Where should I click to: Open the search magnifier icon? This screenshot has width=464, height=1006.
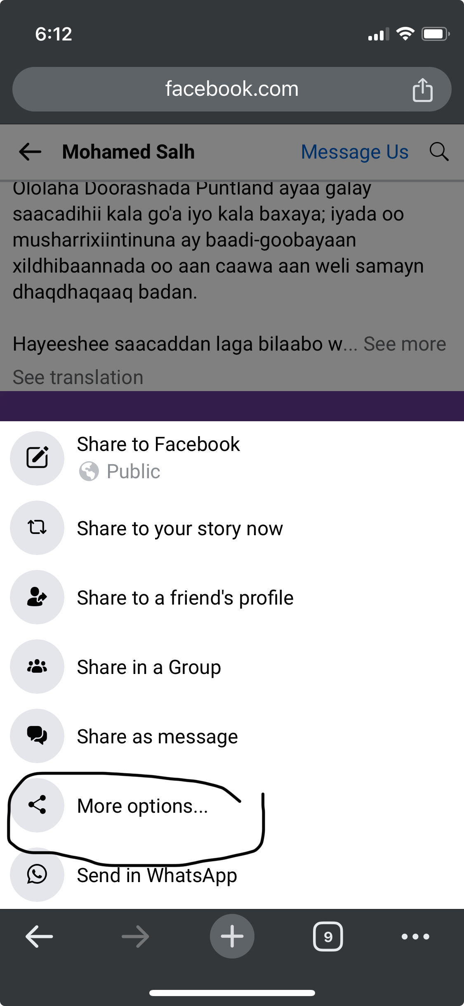[x=439, y=152]
